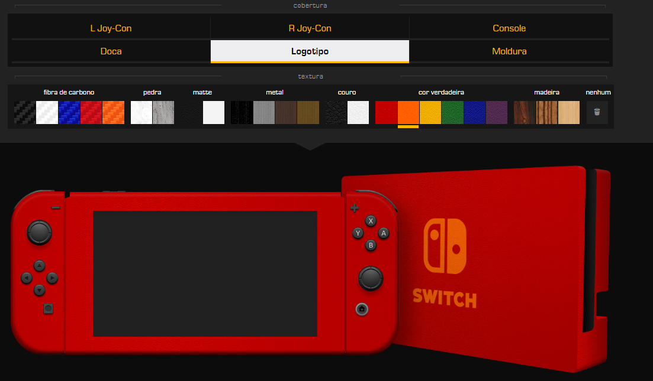Click the minus button on left Joy-Con
The width and height of the screenshot is (653, 381).
(56, 207)
